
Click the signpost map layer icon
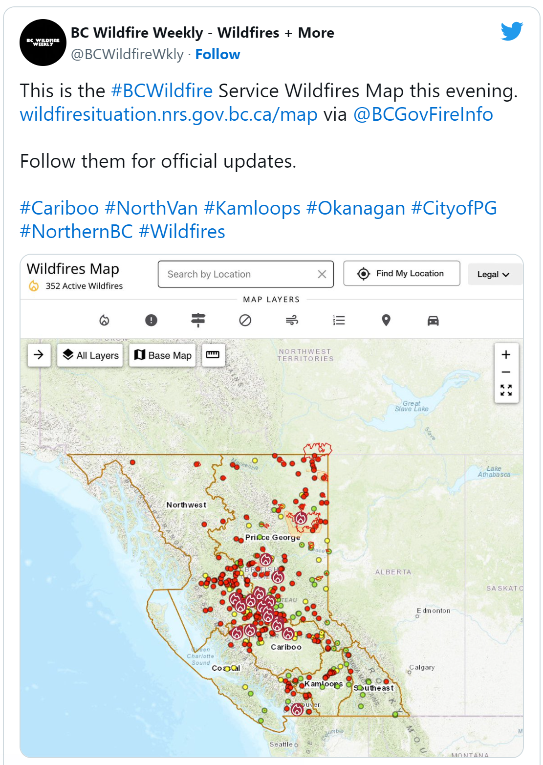point(198,320)
